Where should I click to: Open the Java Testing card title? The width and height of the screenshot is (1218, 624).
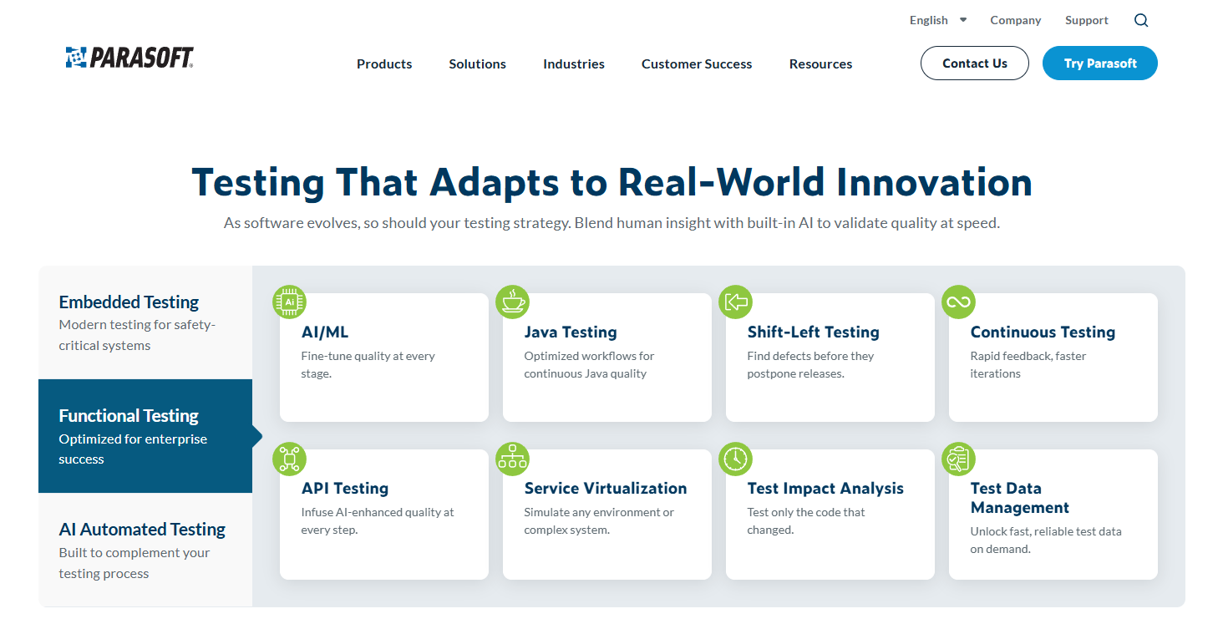tap(571, 332)
